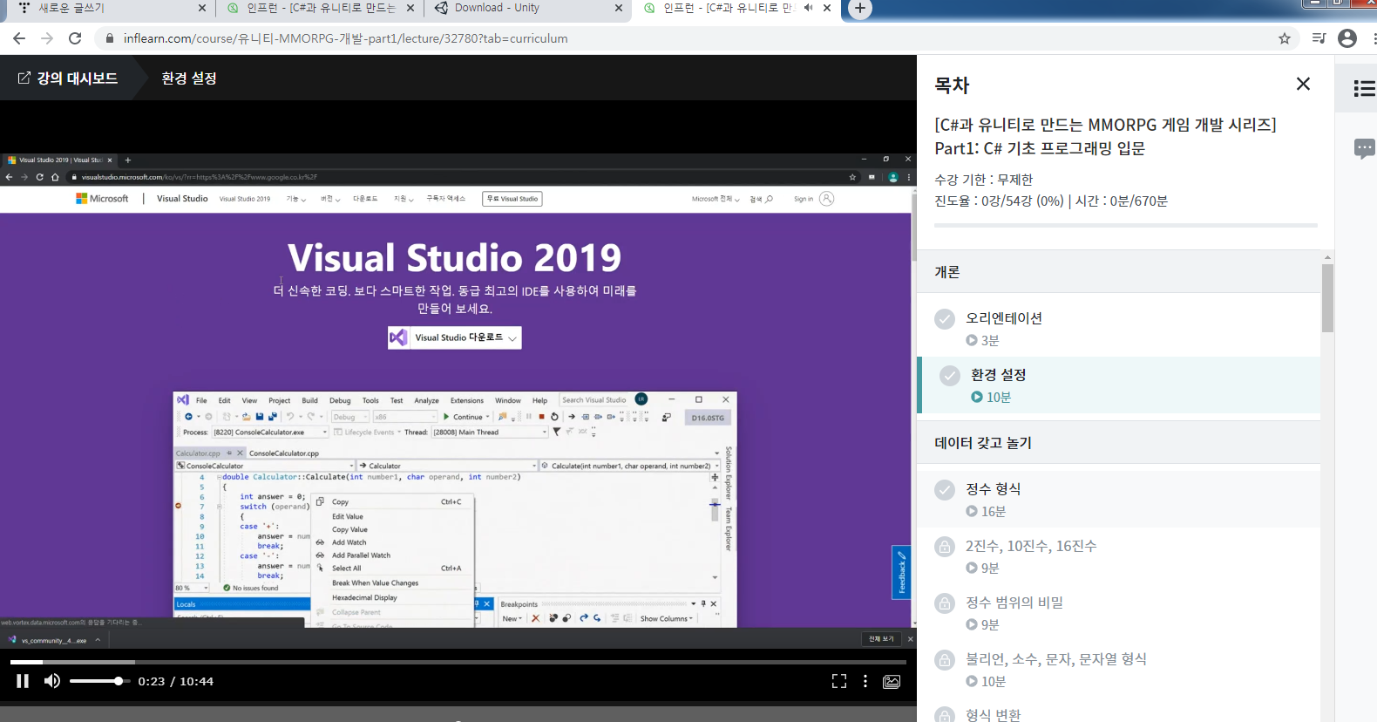
Task: Click 무료 Visual Studio button in video
Action: (512, 199)
